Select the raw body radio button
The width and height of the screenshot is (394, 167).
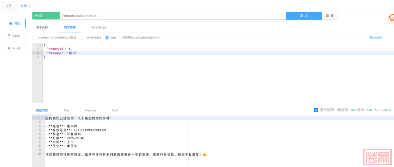[107, 37]
